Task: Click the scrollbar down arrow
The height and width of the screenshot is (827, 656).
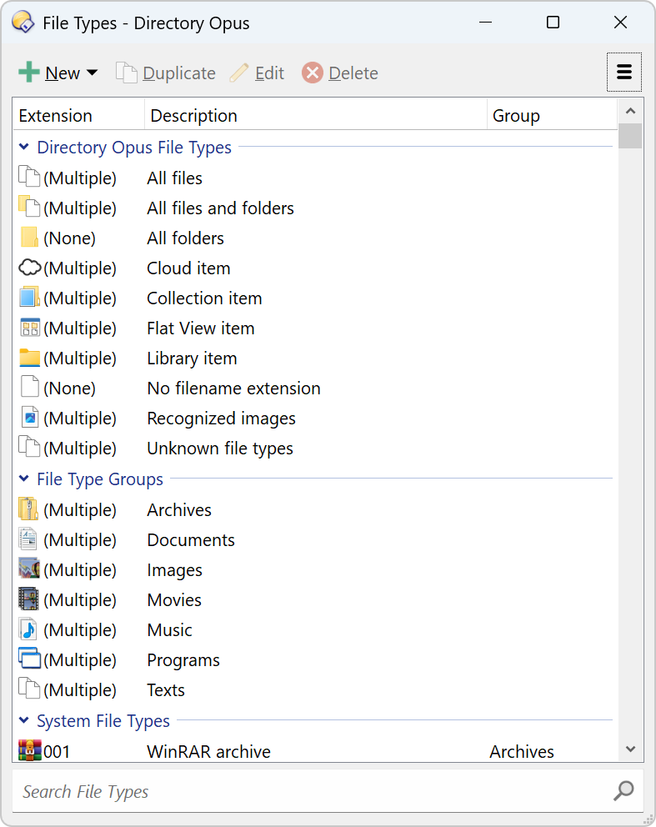Action: coord(630,749)
